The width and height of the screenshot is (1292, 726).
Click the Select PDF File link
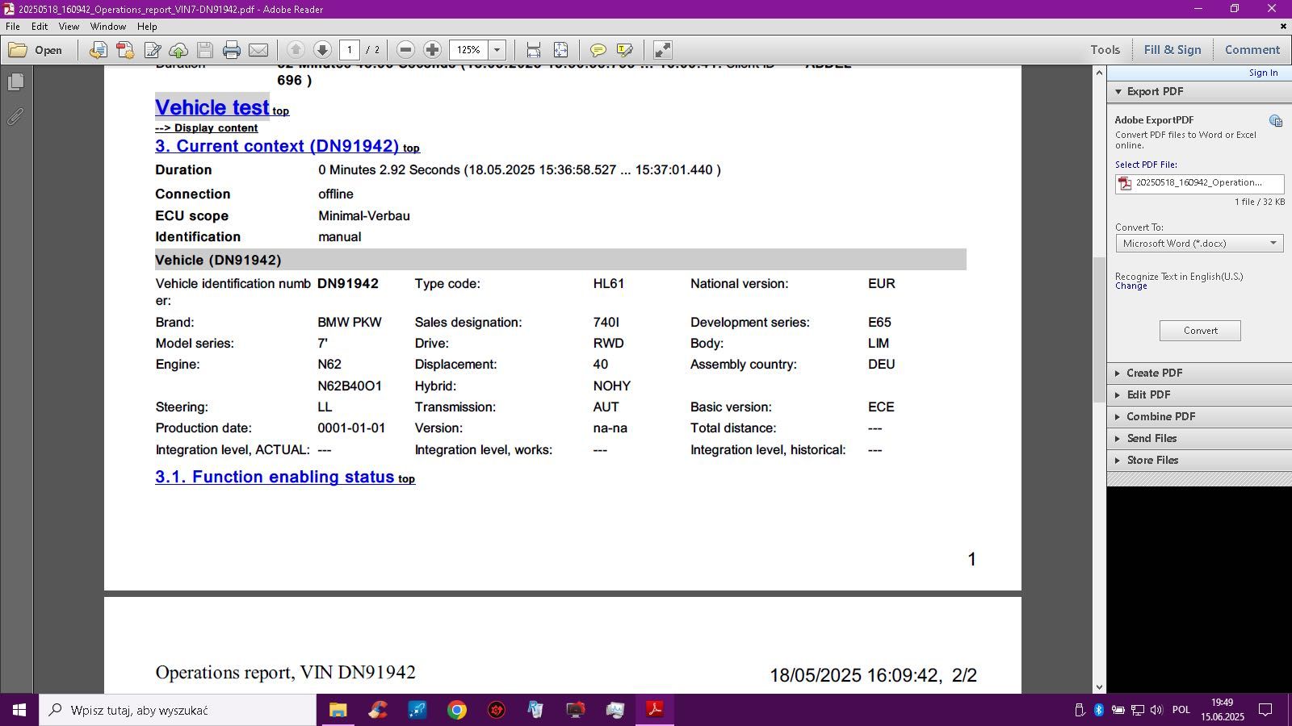1146,165
